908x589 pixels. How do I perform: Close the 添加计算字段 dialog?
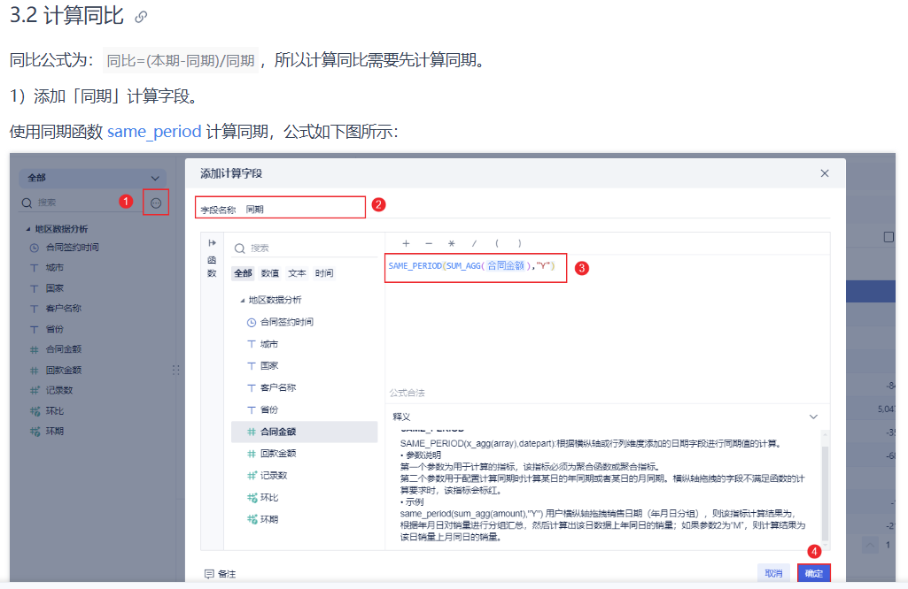825,173
